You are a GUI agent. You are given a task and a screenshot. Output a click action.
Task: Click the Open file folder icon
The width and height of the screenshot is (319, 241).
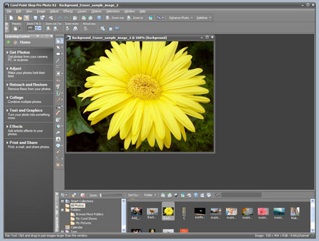pyautogui.click(x=20, y=18)
